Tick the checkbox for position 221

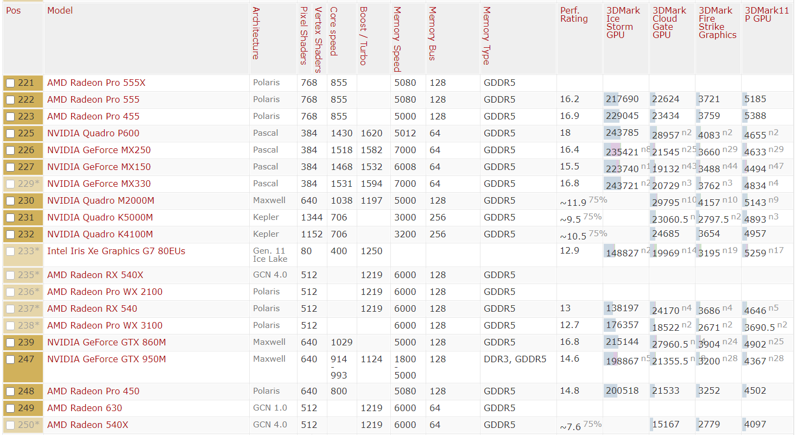10,83
